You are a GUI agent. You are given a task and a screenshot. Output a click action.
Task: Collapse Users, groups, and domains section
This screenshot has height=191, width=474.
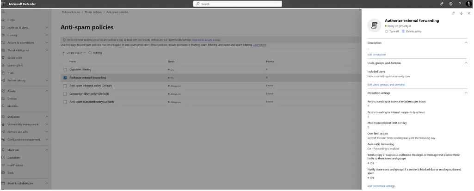coord(466,63)
